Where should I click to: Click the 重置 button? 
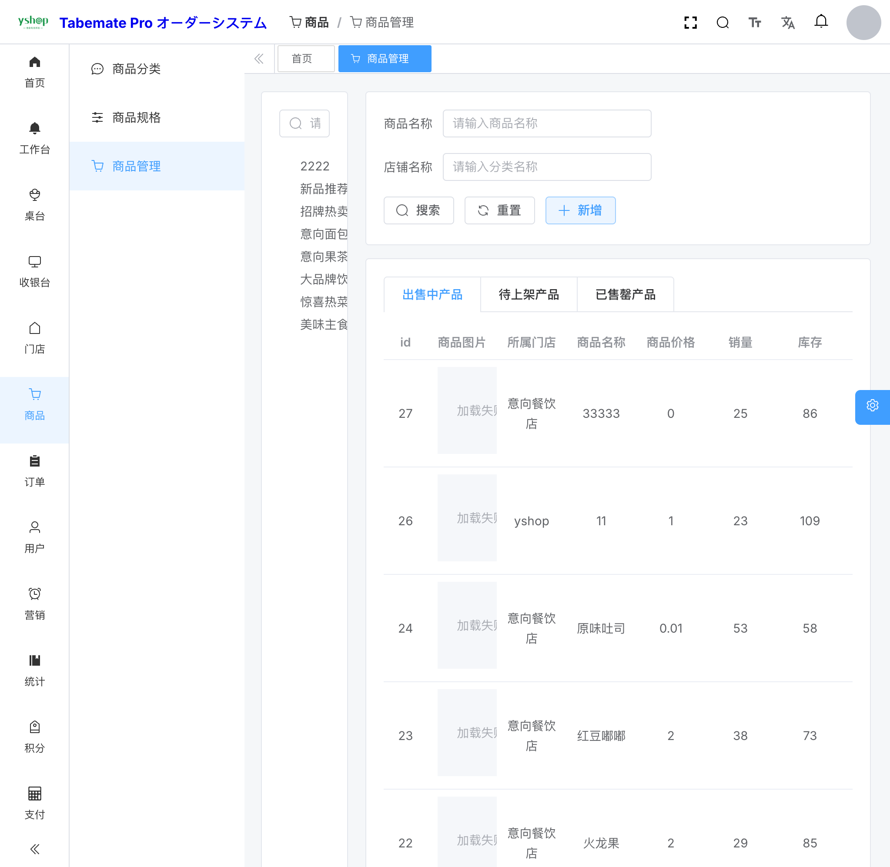tap(499, 210)
